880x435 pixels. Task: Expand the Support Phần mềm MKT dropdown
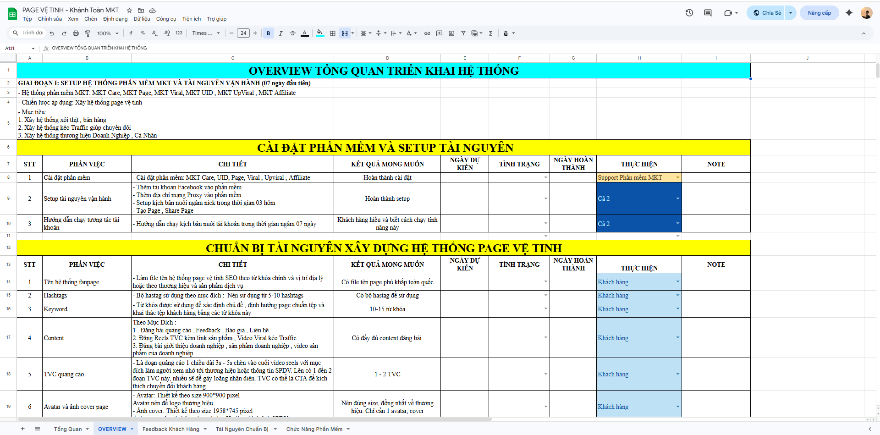(x=677, y=178)
